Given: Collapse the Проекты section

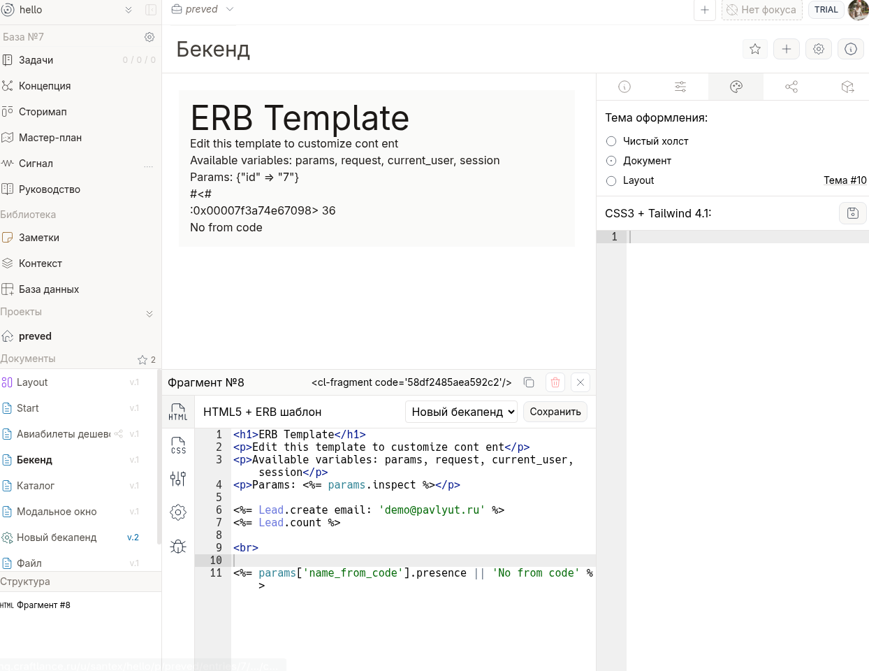Looking at the screenshot, I should click(149, 314).
